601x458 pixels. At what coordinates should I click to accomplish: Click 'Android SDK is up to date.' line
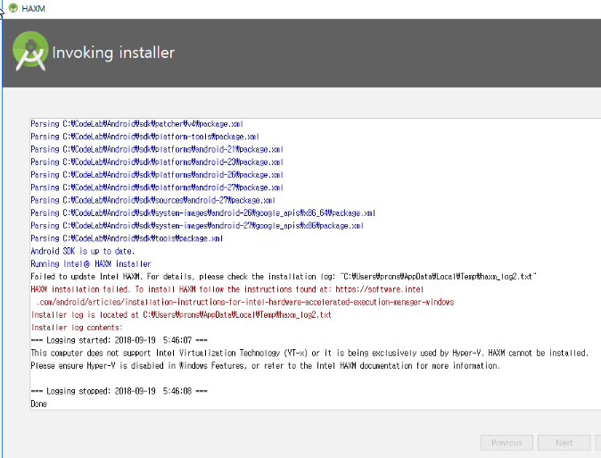point(83,251)
